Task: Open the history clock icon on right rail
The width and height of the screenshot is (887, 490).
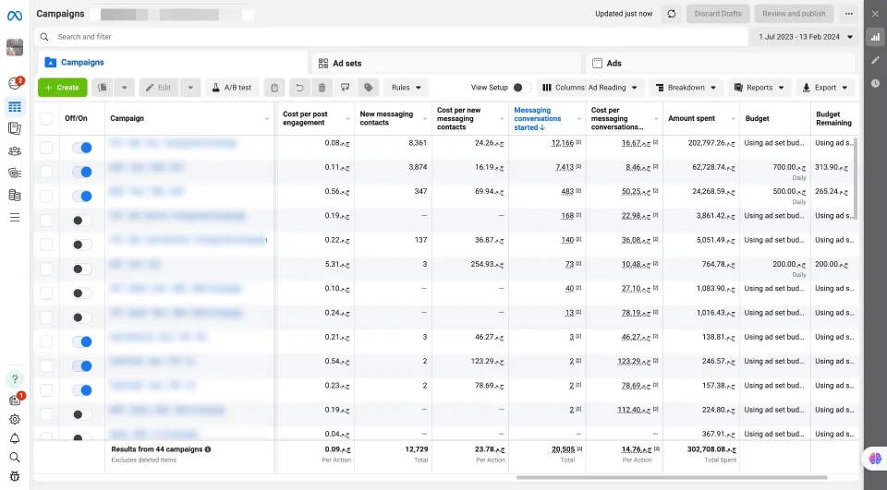Action: pos(875,83)
